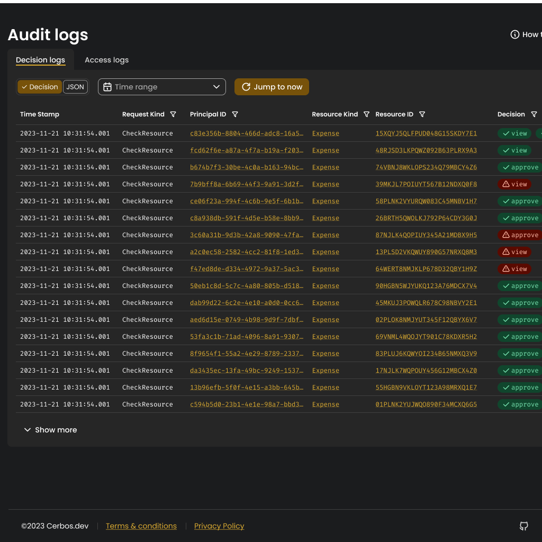Screen dimensions: 542x542
Task: Click the red denied approve badge
Action: (520, 235)
